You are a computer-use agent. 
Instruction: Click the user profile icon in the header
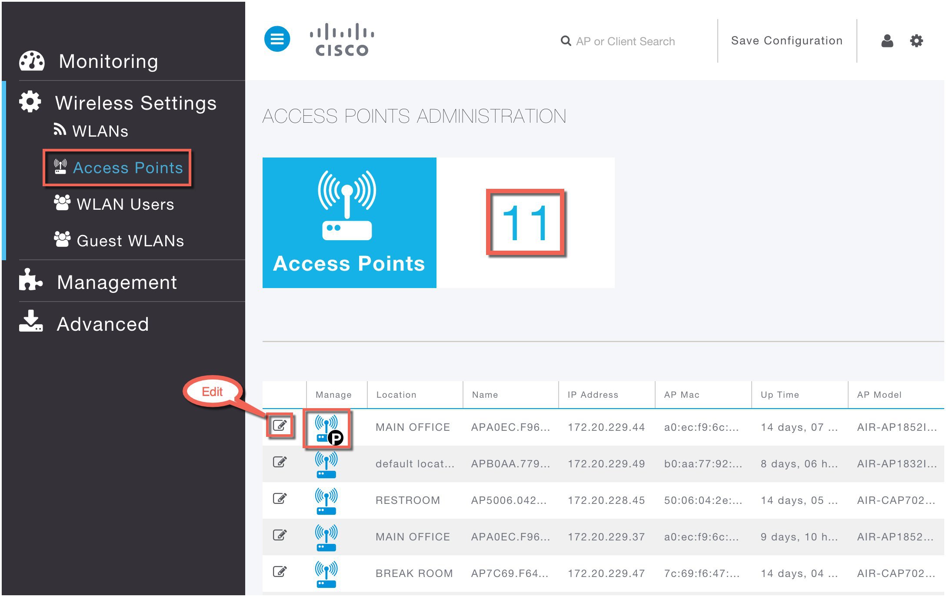(x=887, y=40)
